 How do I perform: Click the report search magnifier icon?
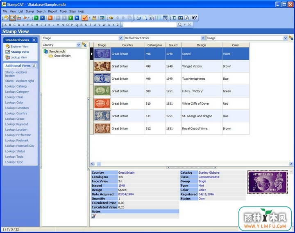[151, 18]
